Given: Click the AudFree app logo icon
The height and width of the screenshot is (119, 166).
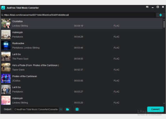Looking at the screenshot, I should coord(3,8).
